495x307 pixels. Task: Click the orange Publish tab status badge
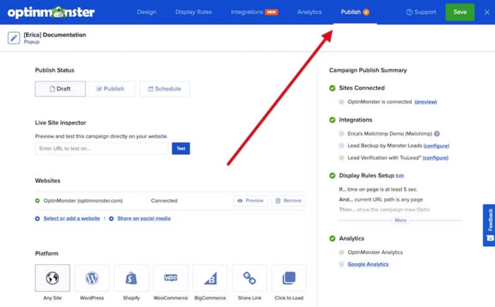pyautogui.click(x=366, y=12)
